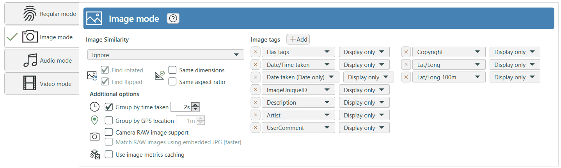Remove the Copyright tag row
This screenshot has width=561, height=168.
(406, 52)
